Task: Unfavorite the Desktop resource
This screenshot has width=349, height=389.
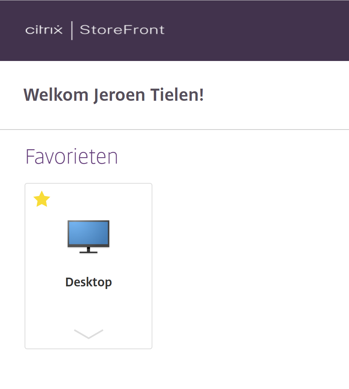Action: coord(42,199)
